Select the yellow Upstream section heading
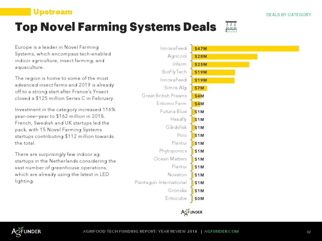This screenshot has width=322, height=241. pyautogui.click(x=53, y=12)
